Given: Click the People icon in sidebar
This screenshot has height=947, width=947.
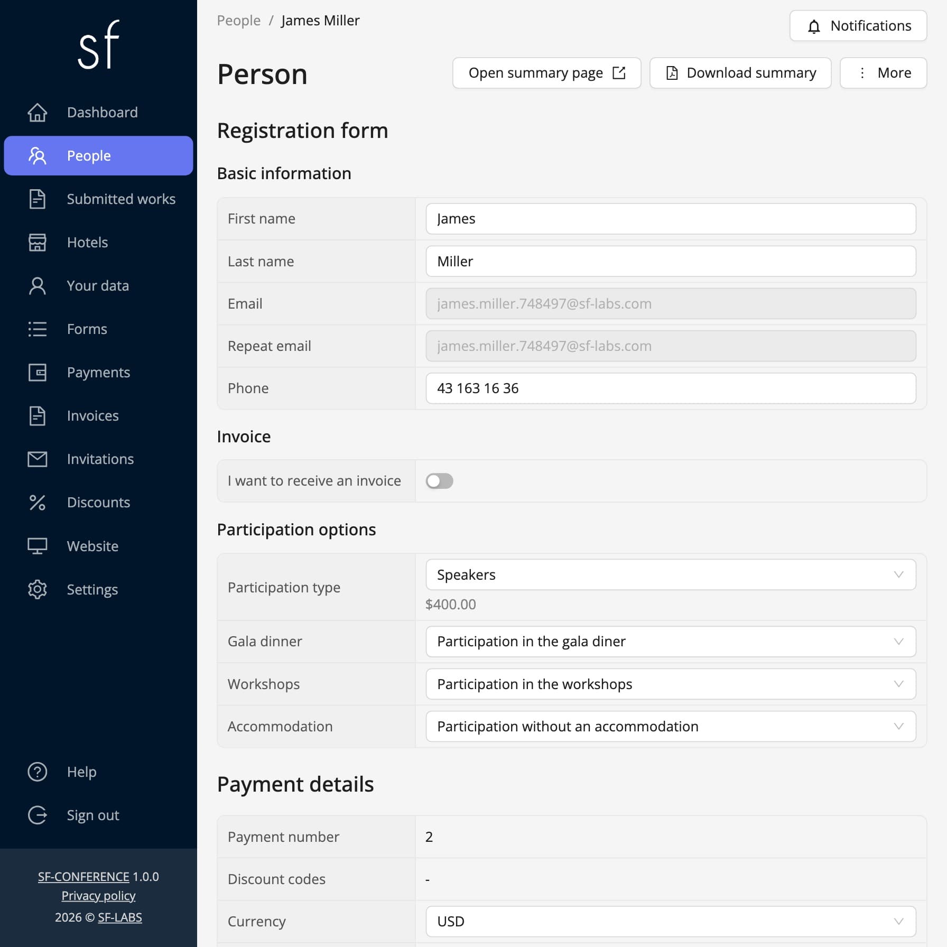Looking at the screenshot, I should [x=37, y=156].
